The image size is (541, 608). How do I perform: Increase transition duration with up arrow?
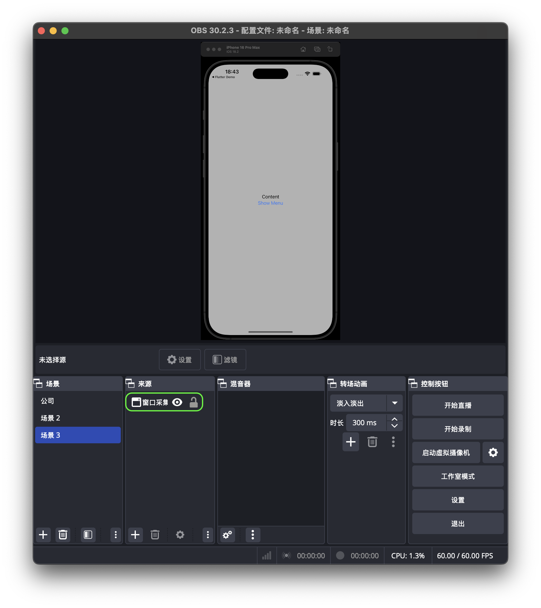pyautogui.click(x=395, y=419)
